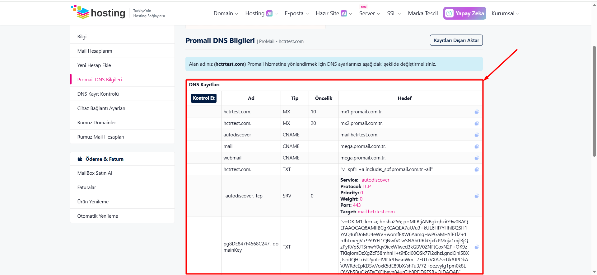Click the webmail record name
The height and width of the screenshot is (275, 597).
click(x=232, y=158)
